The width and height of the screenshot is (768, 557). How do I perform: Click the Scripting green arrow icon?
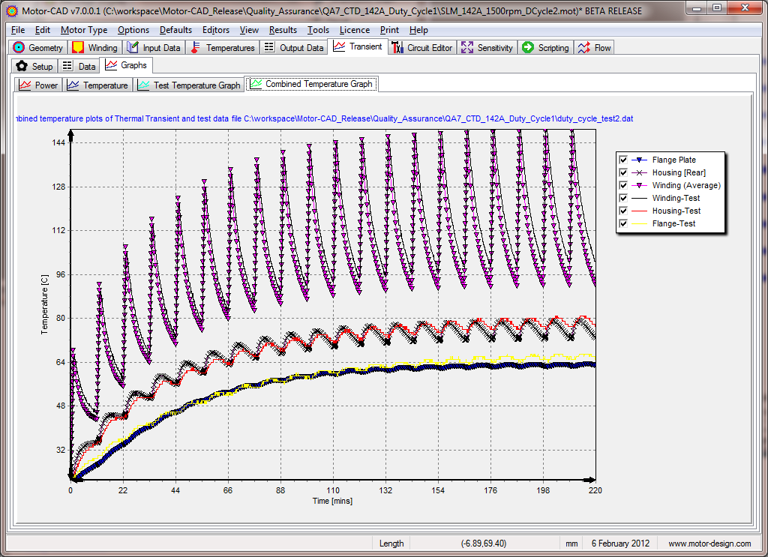[x=528, y=47]
